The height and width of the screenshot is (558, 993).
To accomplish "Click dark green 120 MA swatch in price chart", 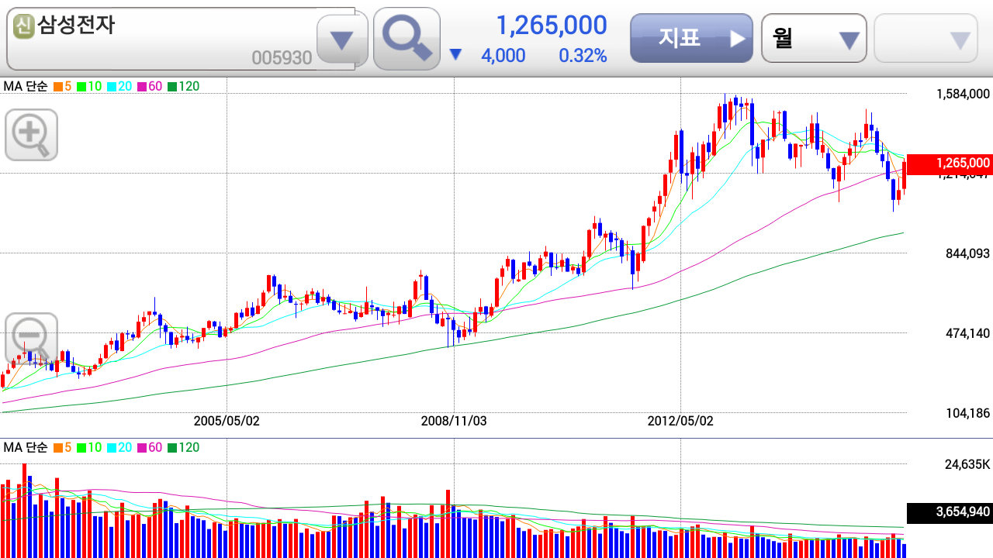I will click(x=172, y=87).
